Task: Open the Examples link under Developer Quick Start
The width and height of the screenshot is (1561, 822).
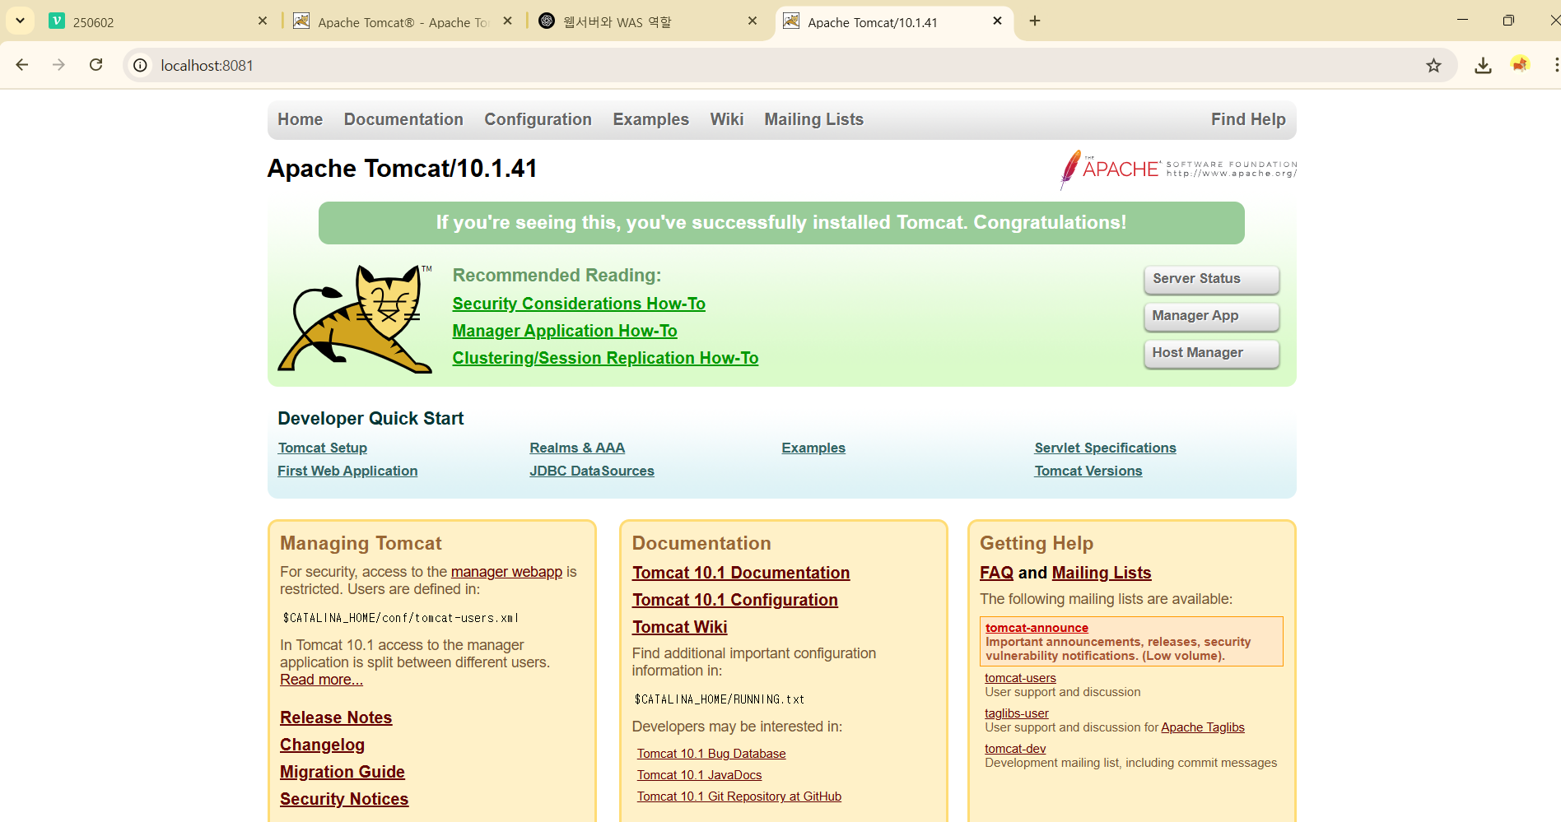Action: coord(813,448)
